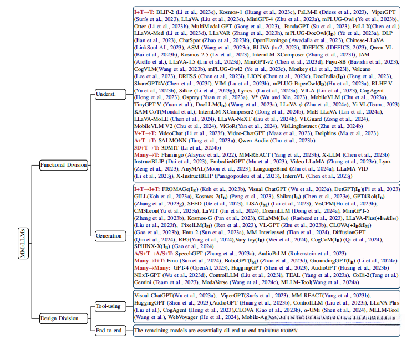Image resolution: width=417 pixels, height=340 pixels.
Task: Click the 'VideoChat' model name
Action: [171, 133]
